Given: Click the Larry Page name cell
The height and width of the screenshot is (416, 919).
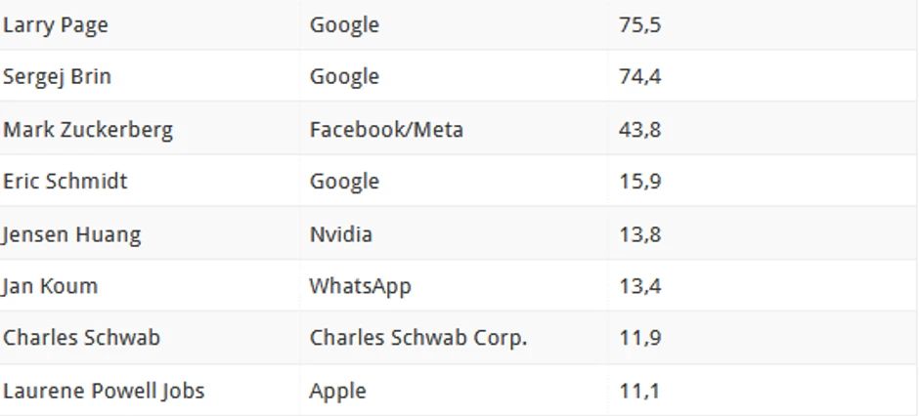Looking at the screenshot, I should pos(56,25).
